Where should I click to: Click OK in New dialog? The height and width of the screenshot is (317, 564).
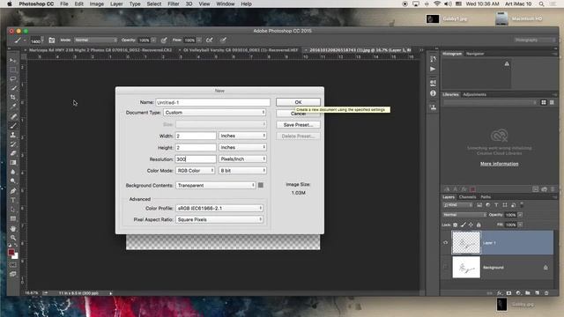(298, 102)
